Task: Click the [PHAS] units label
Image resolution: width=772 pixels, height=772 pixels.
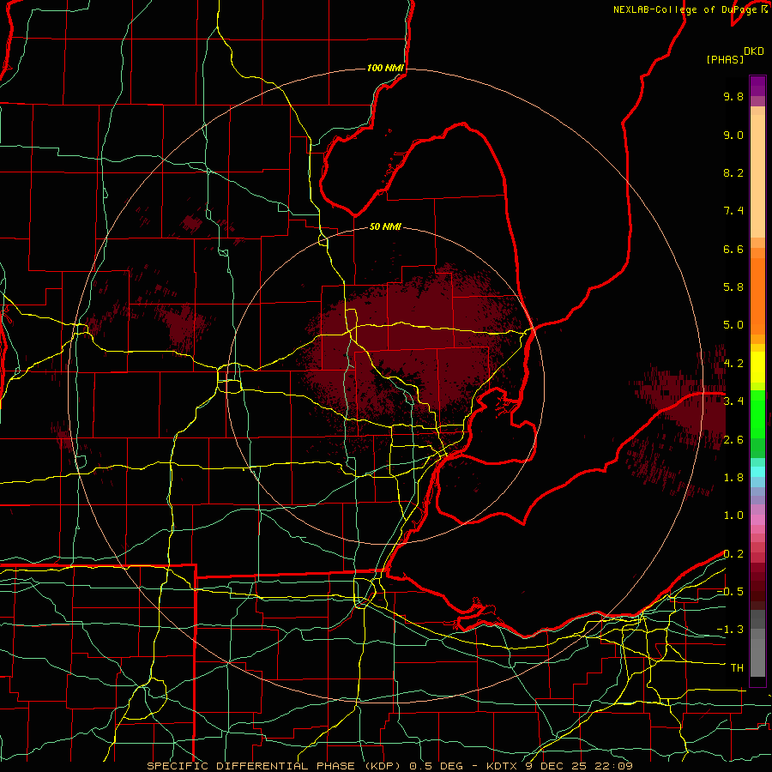Action: (x=725, y=59)
